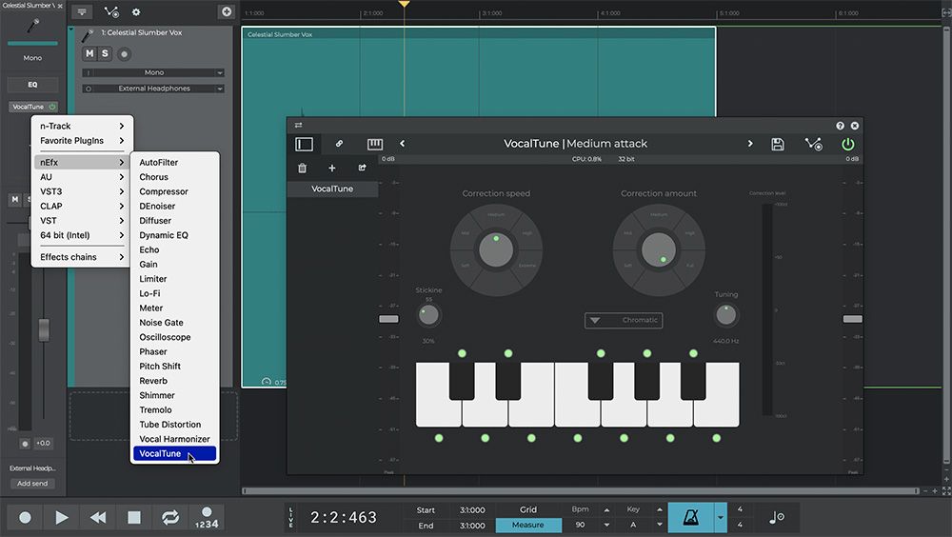This screenshot has width=952, height=537.
Task: Choose Compressor from nEfx list
Action: point(175,191)
